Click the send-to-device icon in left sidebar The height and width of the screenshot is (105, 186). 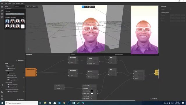click(x=2, y=85)
